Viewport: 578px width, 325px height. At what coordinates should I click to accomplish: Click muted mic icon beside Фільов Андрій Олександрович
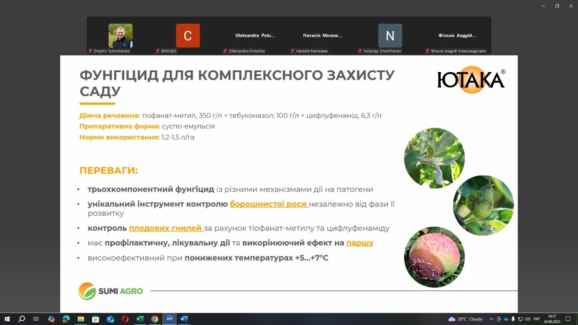(x=427, y=51)
